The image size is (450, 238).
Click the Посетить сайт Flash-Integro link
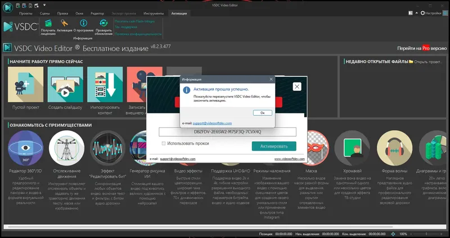pyautogui.click(x=134, y=21)
